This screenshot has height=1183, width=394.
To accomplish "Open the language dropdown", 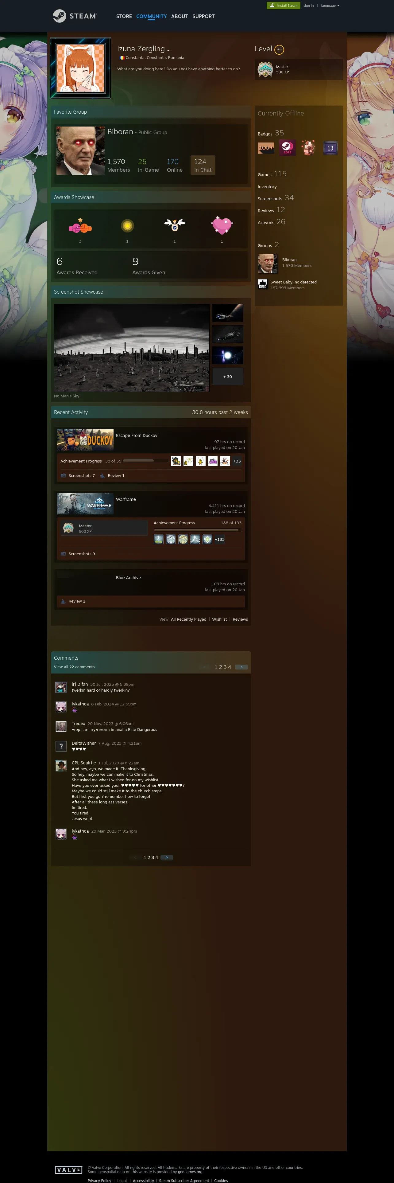I will pos(330,6).
